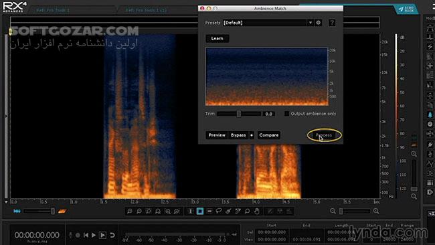Close the Ambience Match window
Screen dimensions: 435x245
[x=202, y=9]
